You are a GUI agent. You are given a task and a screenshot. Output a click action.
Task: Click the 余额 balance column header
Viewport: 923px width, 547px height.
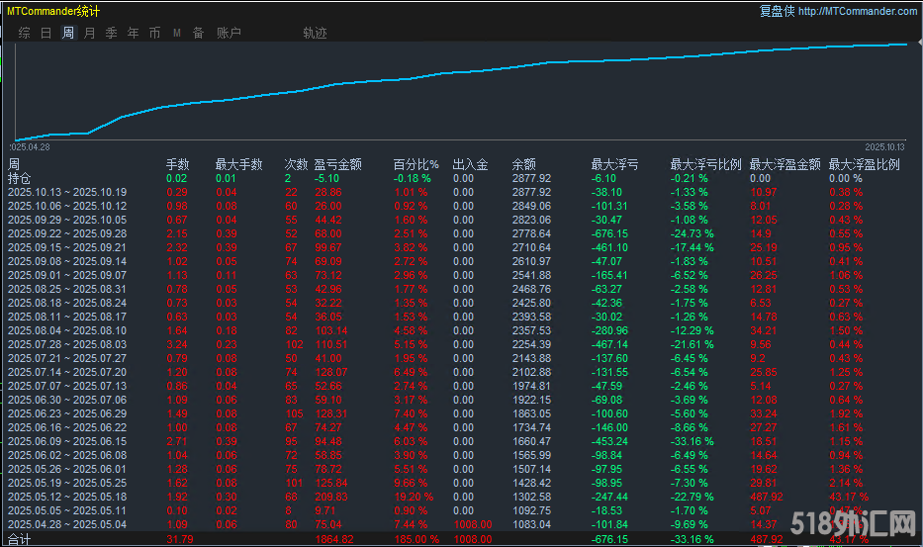point(524,164)
